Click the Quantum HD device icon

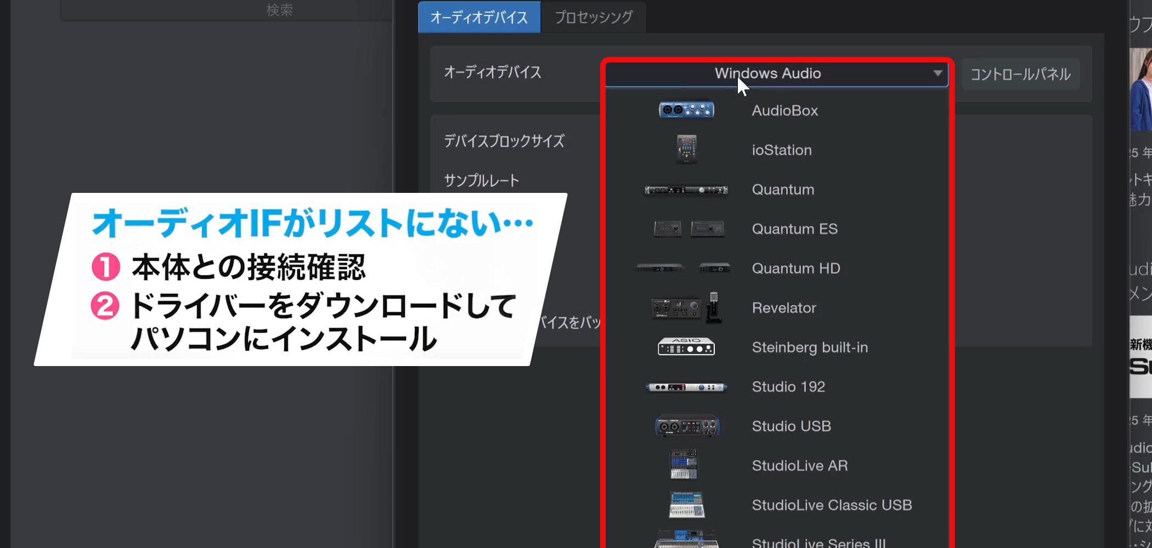pos(684,268)
